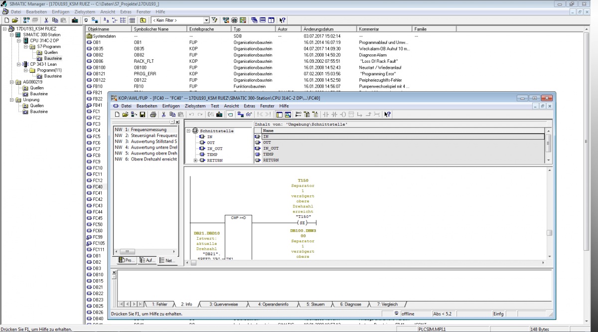The width and height of the screenshot is (598, 332).
Task: Click Download icon in KOP/AWL/FUP toolbar
Action: click(219, 115)
